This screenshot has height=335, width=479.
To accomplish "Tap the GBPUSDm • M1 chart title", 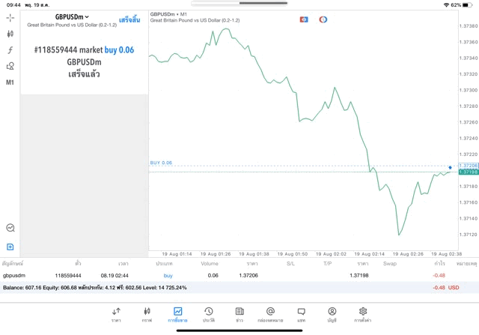I will tap(168, 14).
